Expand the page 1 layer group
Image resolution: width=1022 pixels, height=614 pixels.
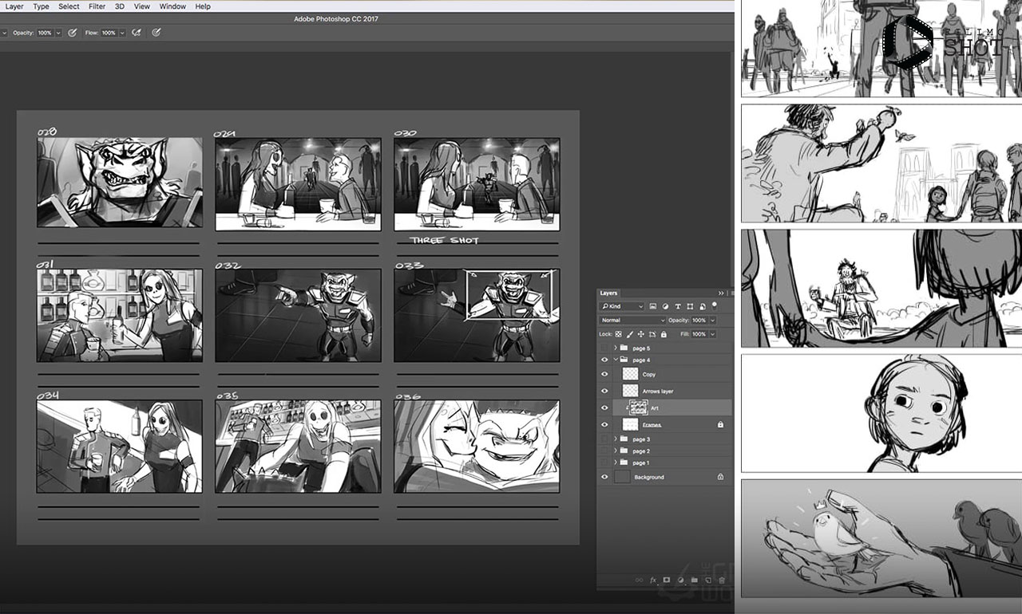click(616, 462)
